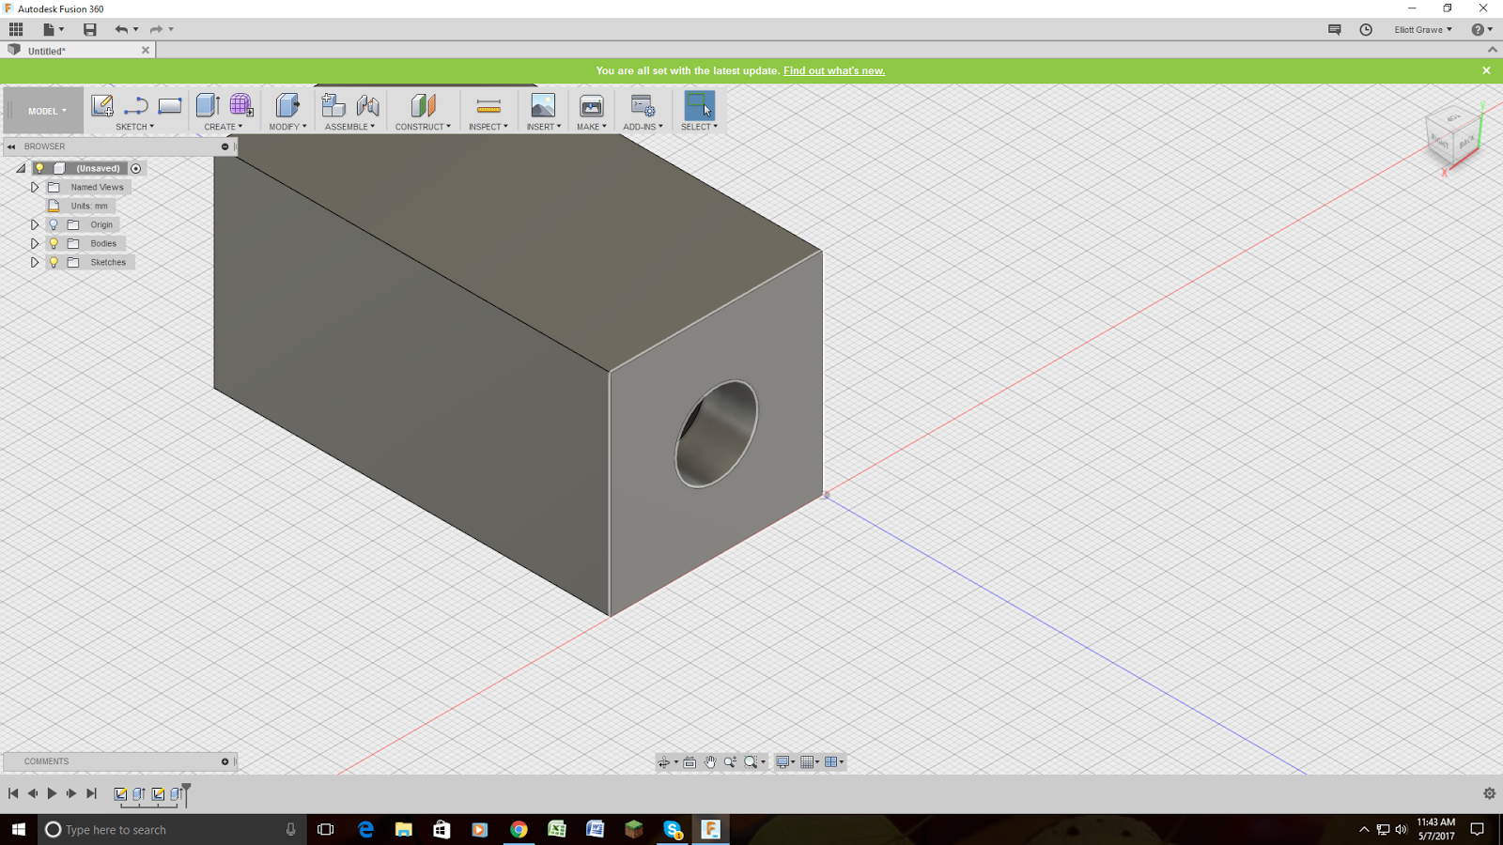Open the Elliott Grawe account dropdown
Screen dimensions: 1503x845
pos(1423,29)
